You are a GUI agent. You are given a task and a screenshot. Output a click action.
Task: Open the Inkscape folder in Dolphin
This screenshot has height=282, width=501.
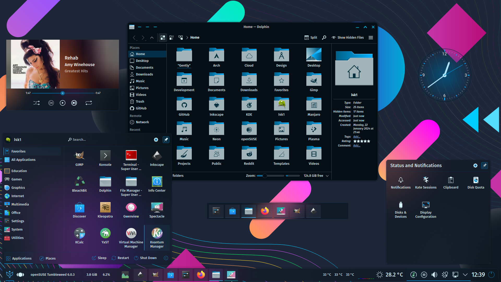tap(216, 107)
